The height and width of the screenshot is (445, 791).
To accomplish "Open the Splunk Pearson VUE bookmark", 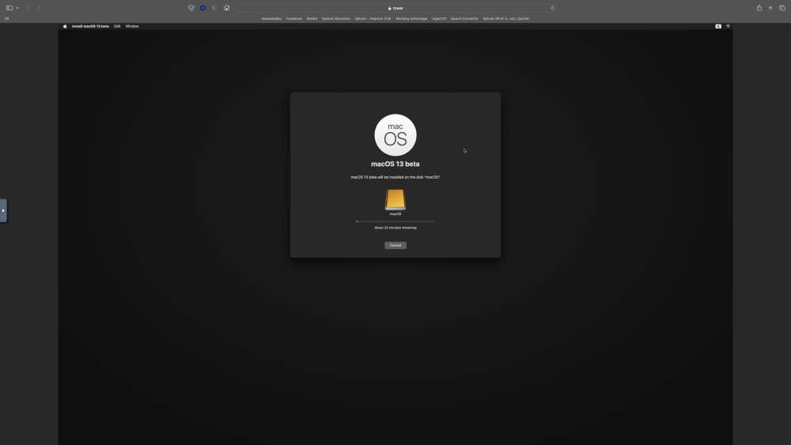I will [x=373, y=19].
